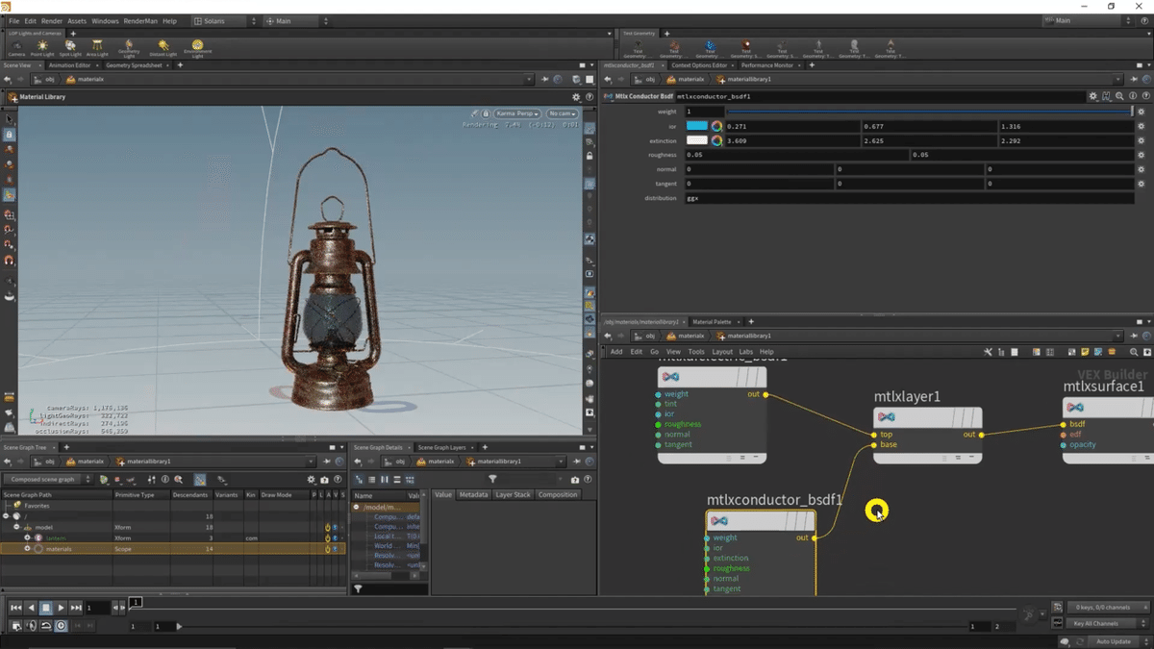Add an Environment Light from shelf

pyautogui.click(x=197, y=46)
